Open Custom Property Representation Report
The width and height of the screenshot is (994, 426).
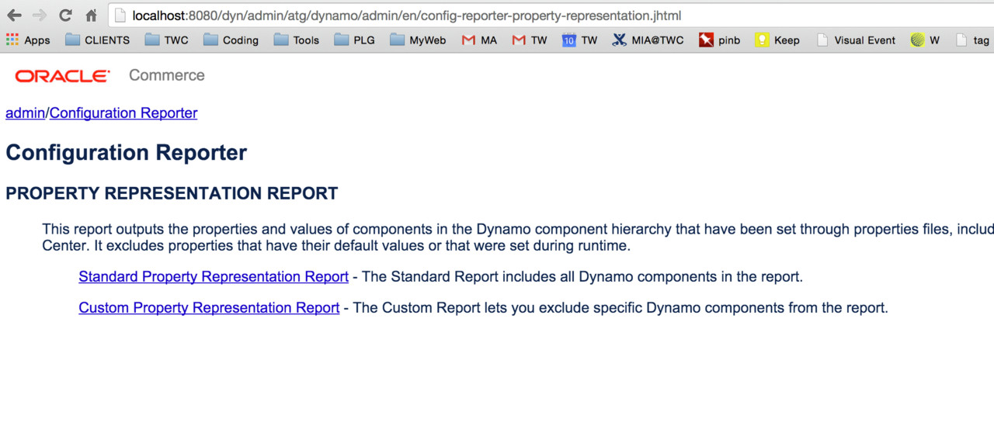(x=209, y=308)
